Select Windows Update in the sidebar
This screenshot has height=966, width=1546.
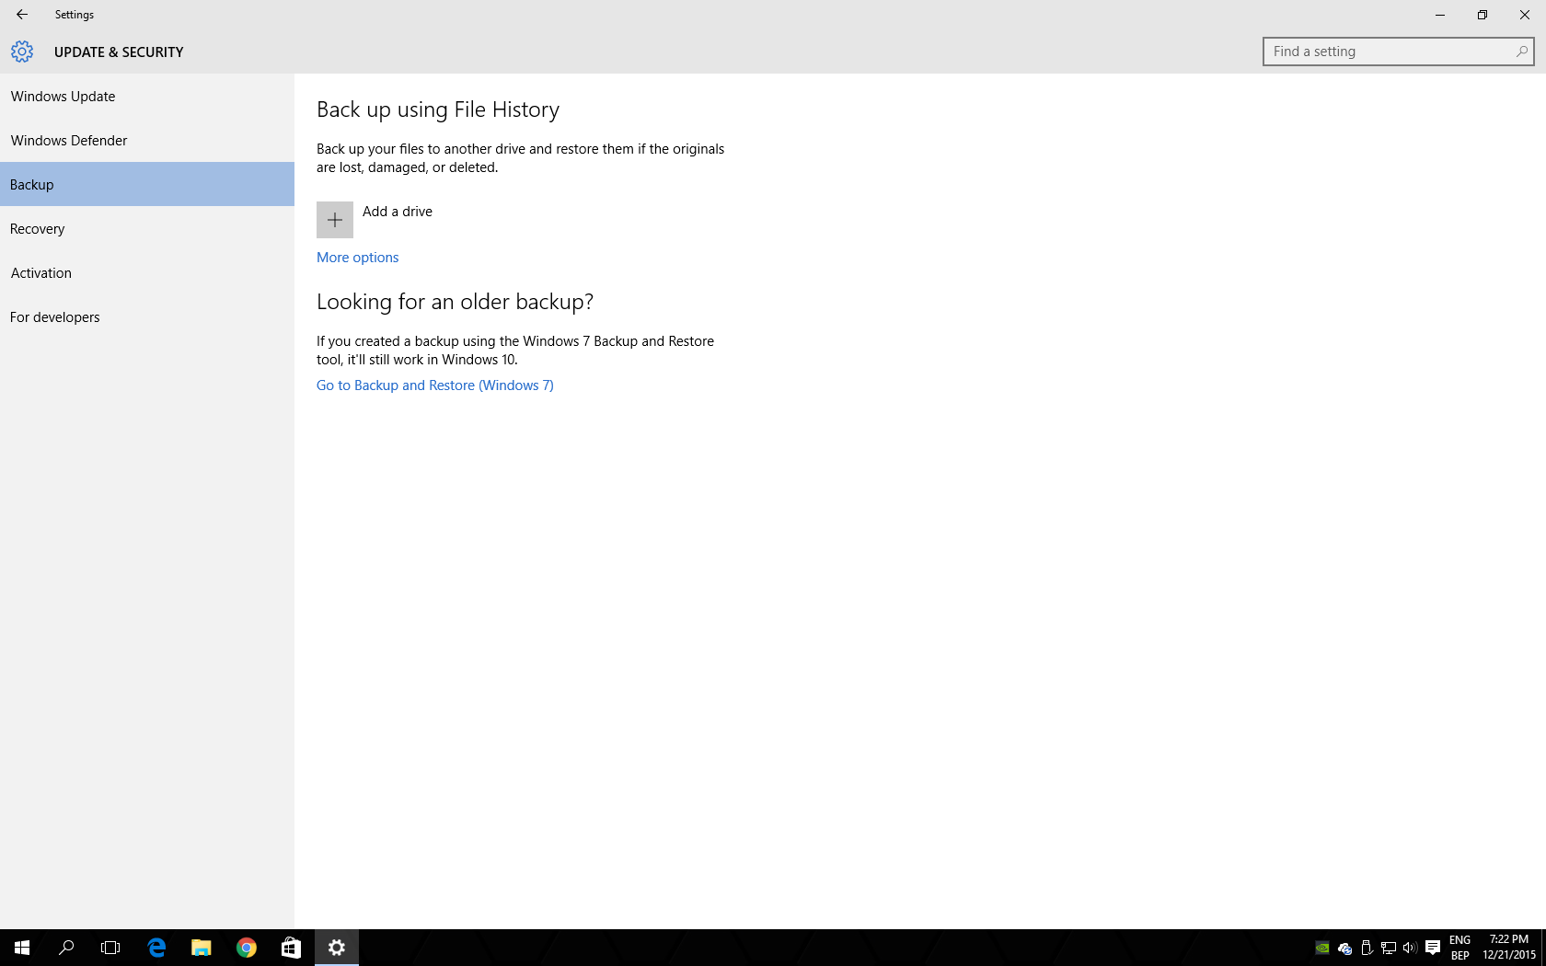[x=147, y=96]
